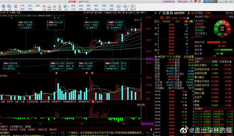Expand the 多窗 dropdown arrow
This screenshot has height=136, width=234.
pos(128,6)
